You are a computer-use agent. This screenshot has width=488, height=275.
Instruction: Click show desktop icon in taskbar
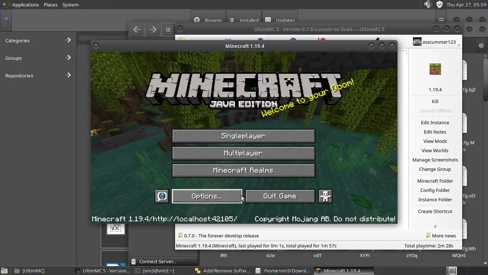coord(4,271)
